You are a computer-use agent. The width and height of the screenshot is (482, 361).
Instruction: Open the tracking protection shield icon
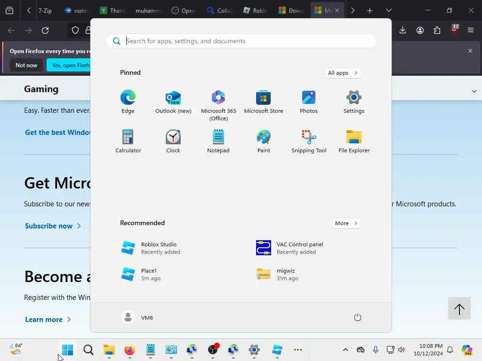[75, 31]
